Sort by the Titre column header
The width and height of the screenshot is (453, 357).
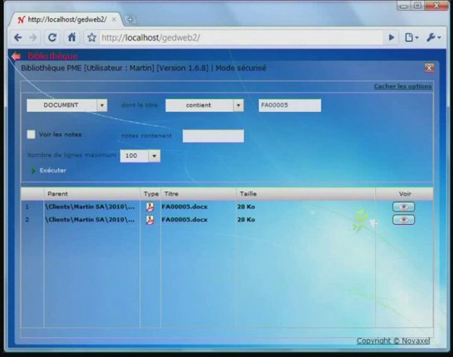pyautogui.click(x=199, y=194)
